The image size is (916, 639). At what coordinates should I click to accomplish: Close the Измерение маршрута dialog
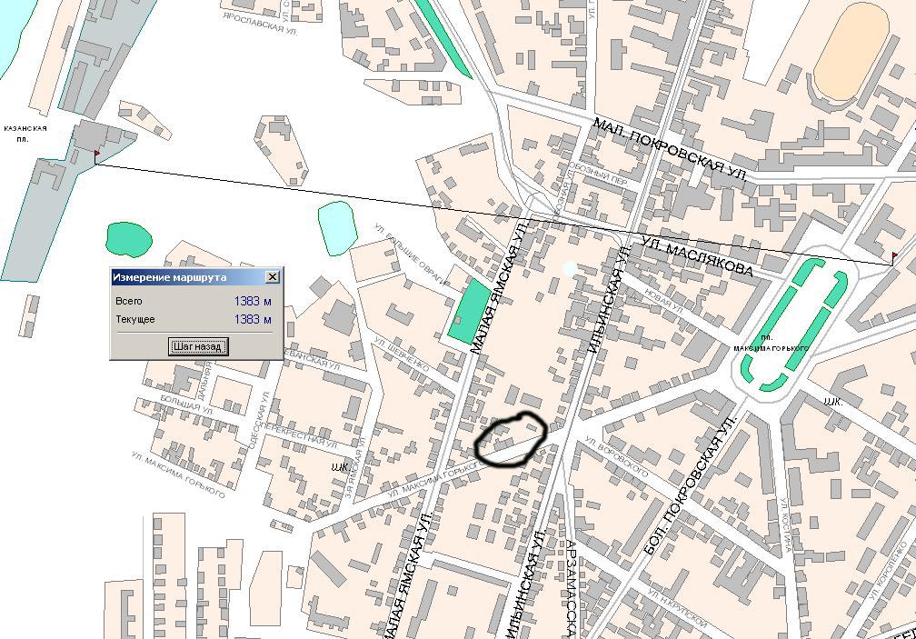(x=272, y=277)
